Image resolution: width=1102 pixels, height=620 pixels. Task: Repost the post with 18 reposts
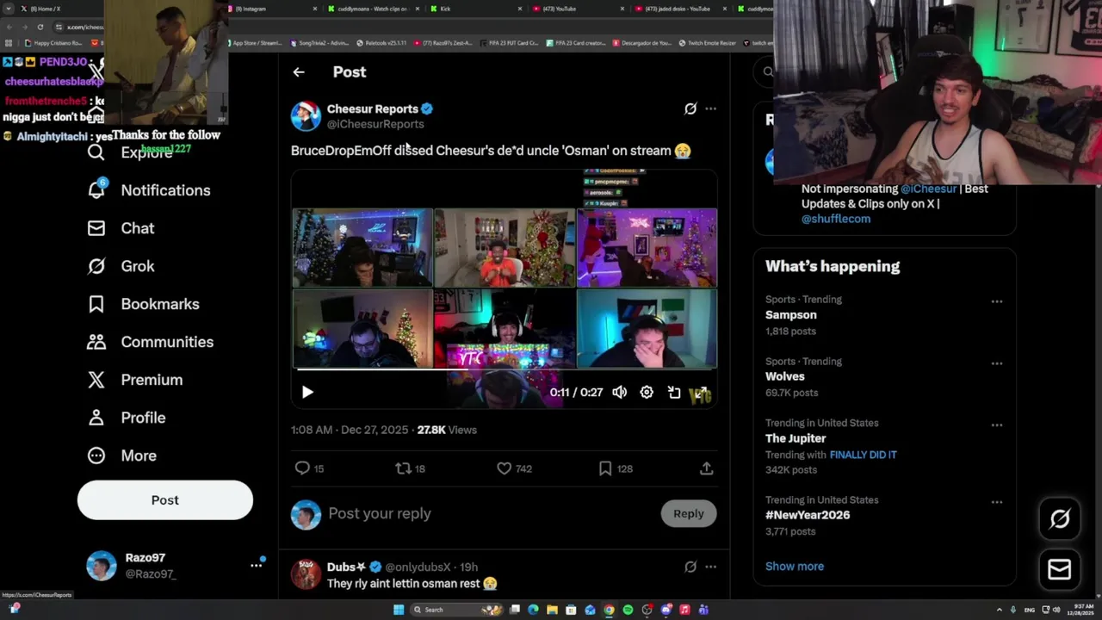click(410, 468)
